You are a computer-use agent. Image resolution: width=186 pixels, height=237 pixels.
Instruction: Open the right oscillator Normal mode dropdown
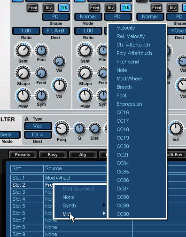coord(150,17)
